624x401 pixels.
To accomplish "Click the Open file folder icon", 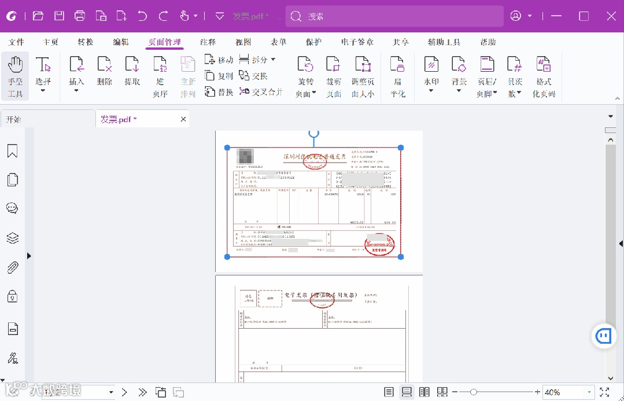I will click(38, 16).
